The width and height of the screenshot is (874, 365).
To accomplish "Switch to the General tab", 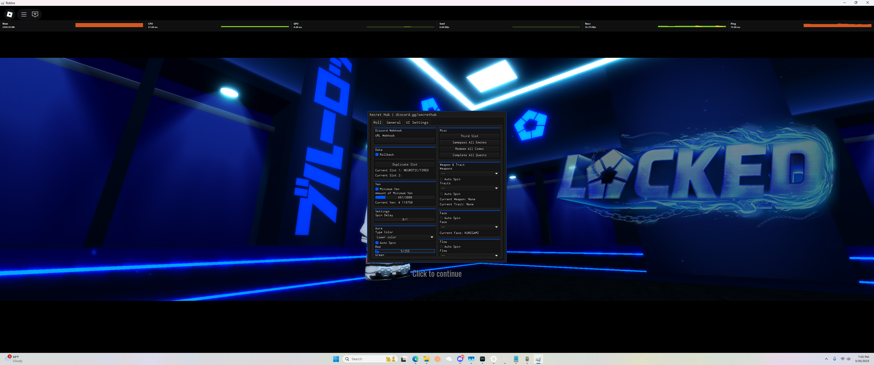I will pyautogui.click(x=393, y=123).
